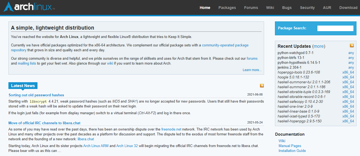
Task: Navigate to the AUR section
Action: point(327,8)
